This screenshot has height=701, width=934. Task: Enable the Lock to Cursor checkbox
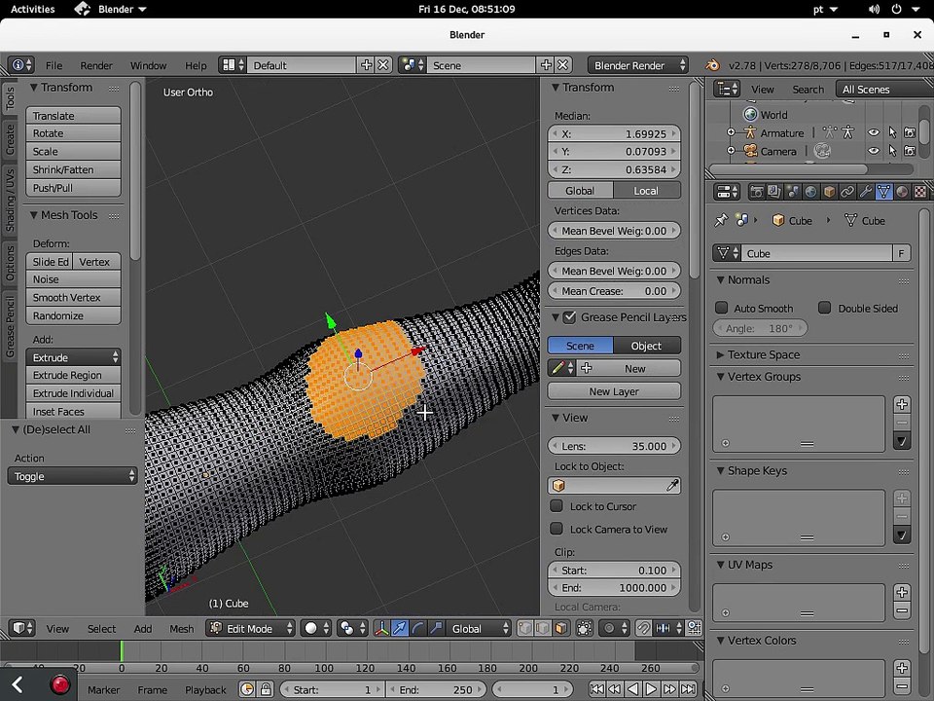click(557, 506)
